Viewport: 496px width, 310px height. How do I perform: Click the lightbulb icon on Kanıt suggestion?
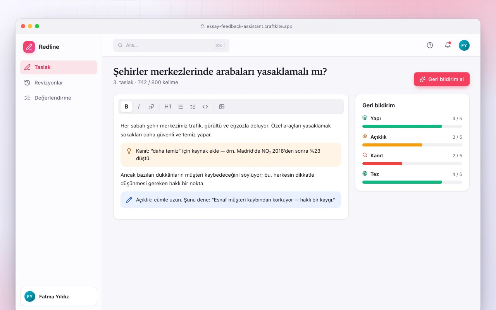129,151
